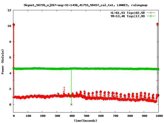Select the YR-13.48 Tsys:17.99 legend label
The image size is (164, 123).
tap(128, 16)
